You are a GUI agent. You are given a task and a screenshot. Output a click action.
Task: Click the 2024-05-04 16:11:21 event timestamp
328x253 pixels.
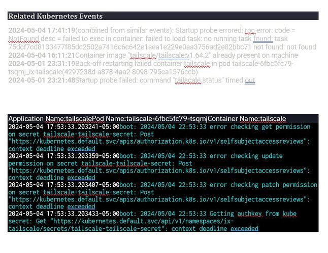coord(42,55)
